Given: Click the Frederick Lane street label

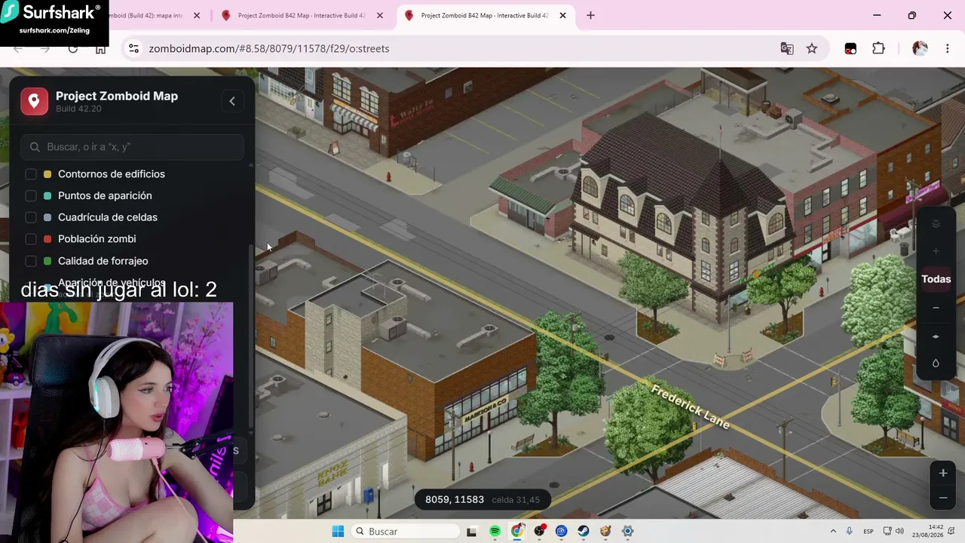Looking at the screenshot, I should 691,407.
